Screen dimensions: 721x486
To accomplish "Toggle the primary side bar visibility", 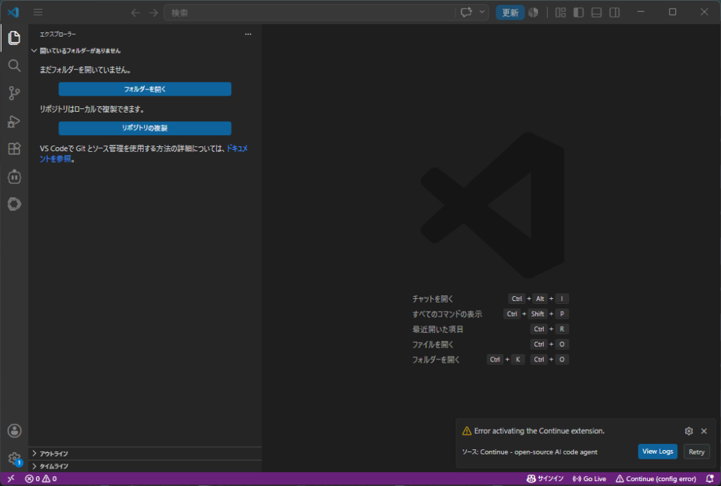I will [x=579, y=13].
